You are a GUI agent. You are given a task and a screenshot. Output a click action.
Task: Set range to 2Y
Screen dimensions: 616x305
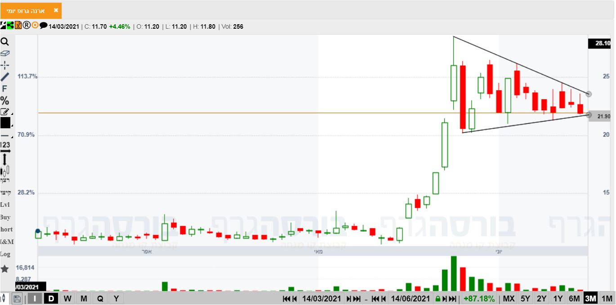[x=542, y=299]
